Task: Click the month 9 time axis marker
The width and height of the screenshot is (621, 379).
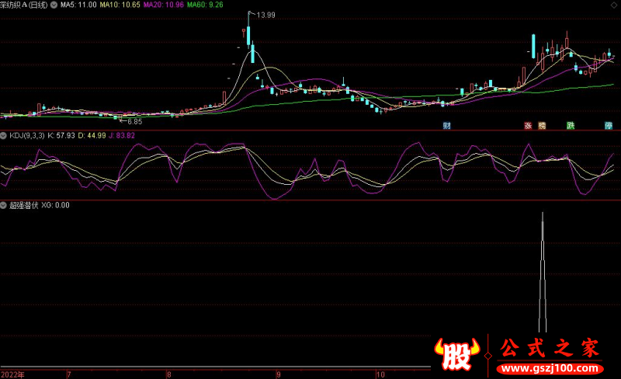Action: click(279, 374)
